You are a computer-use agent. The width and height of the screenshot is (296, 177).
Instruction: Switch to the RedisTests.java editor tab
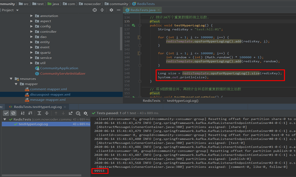(143, 10)
